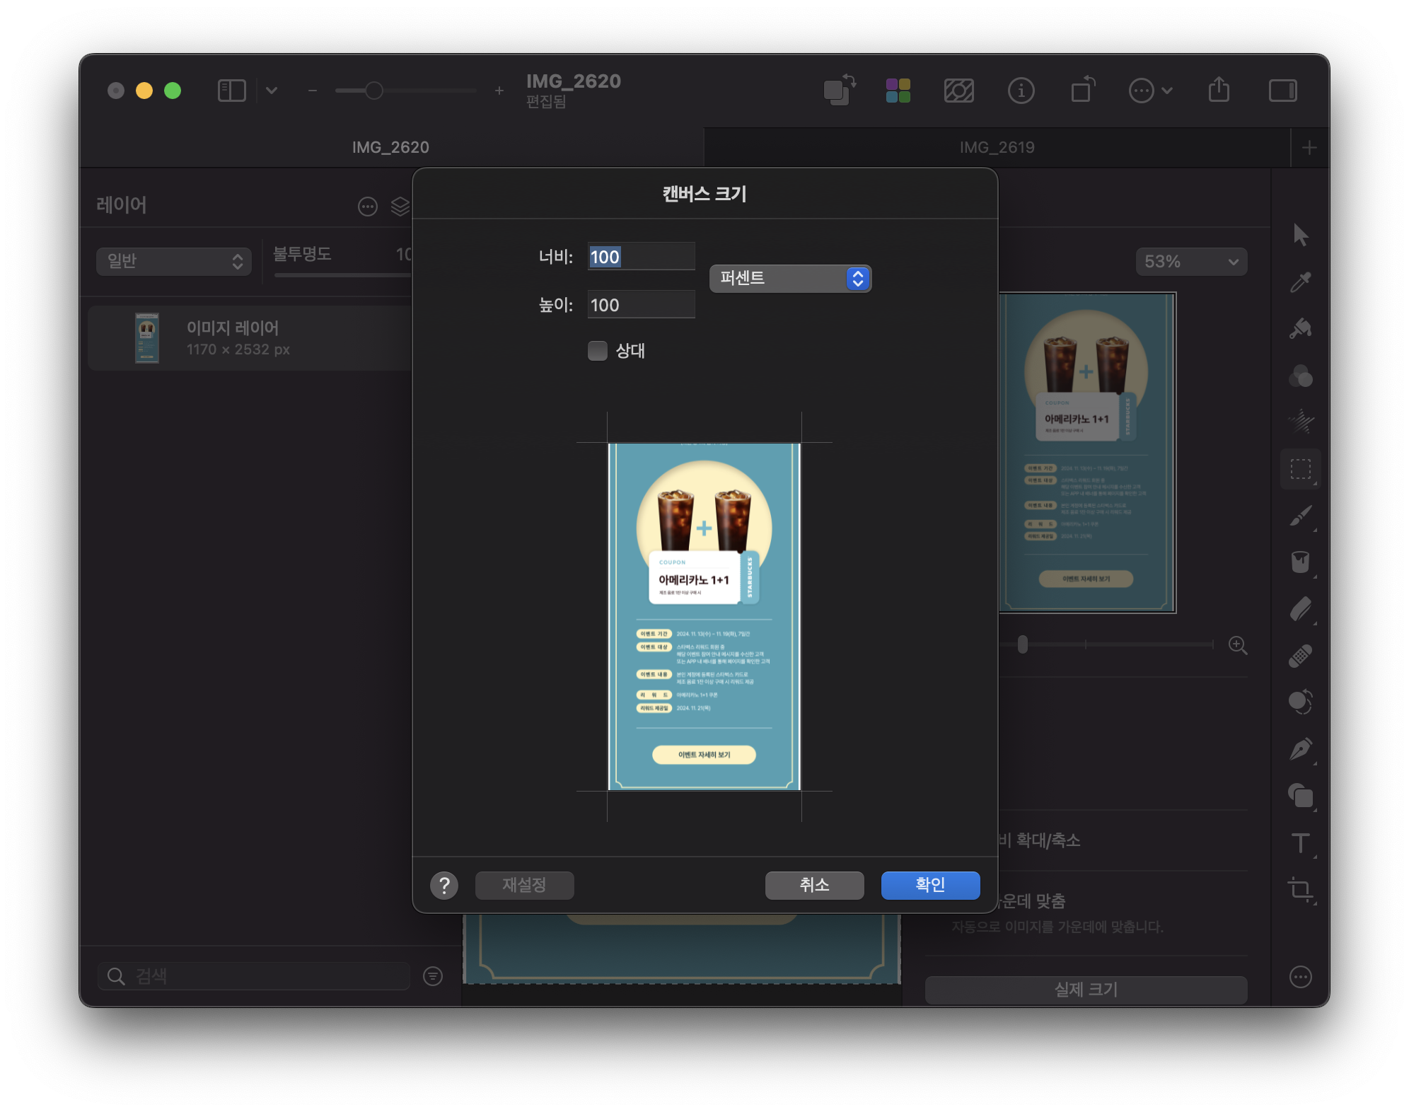Image resolution: width=1409 pixels, height=1112 pixels.
Task: Enable the 상대 checkbox
Action: coord(598,351)
